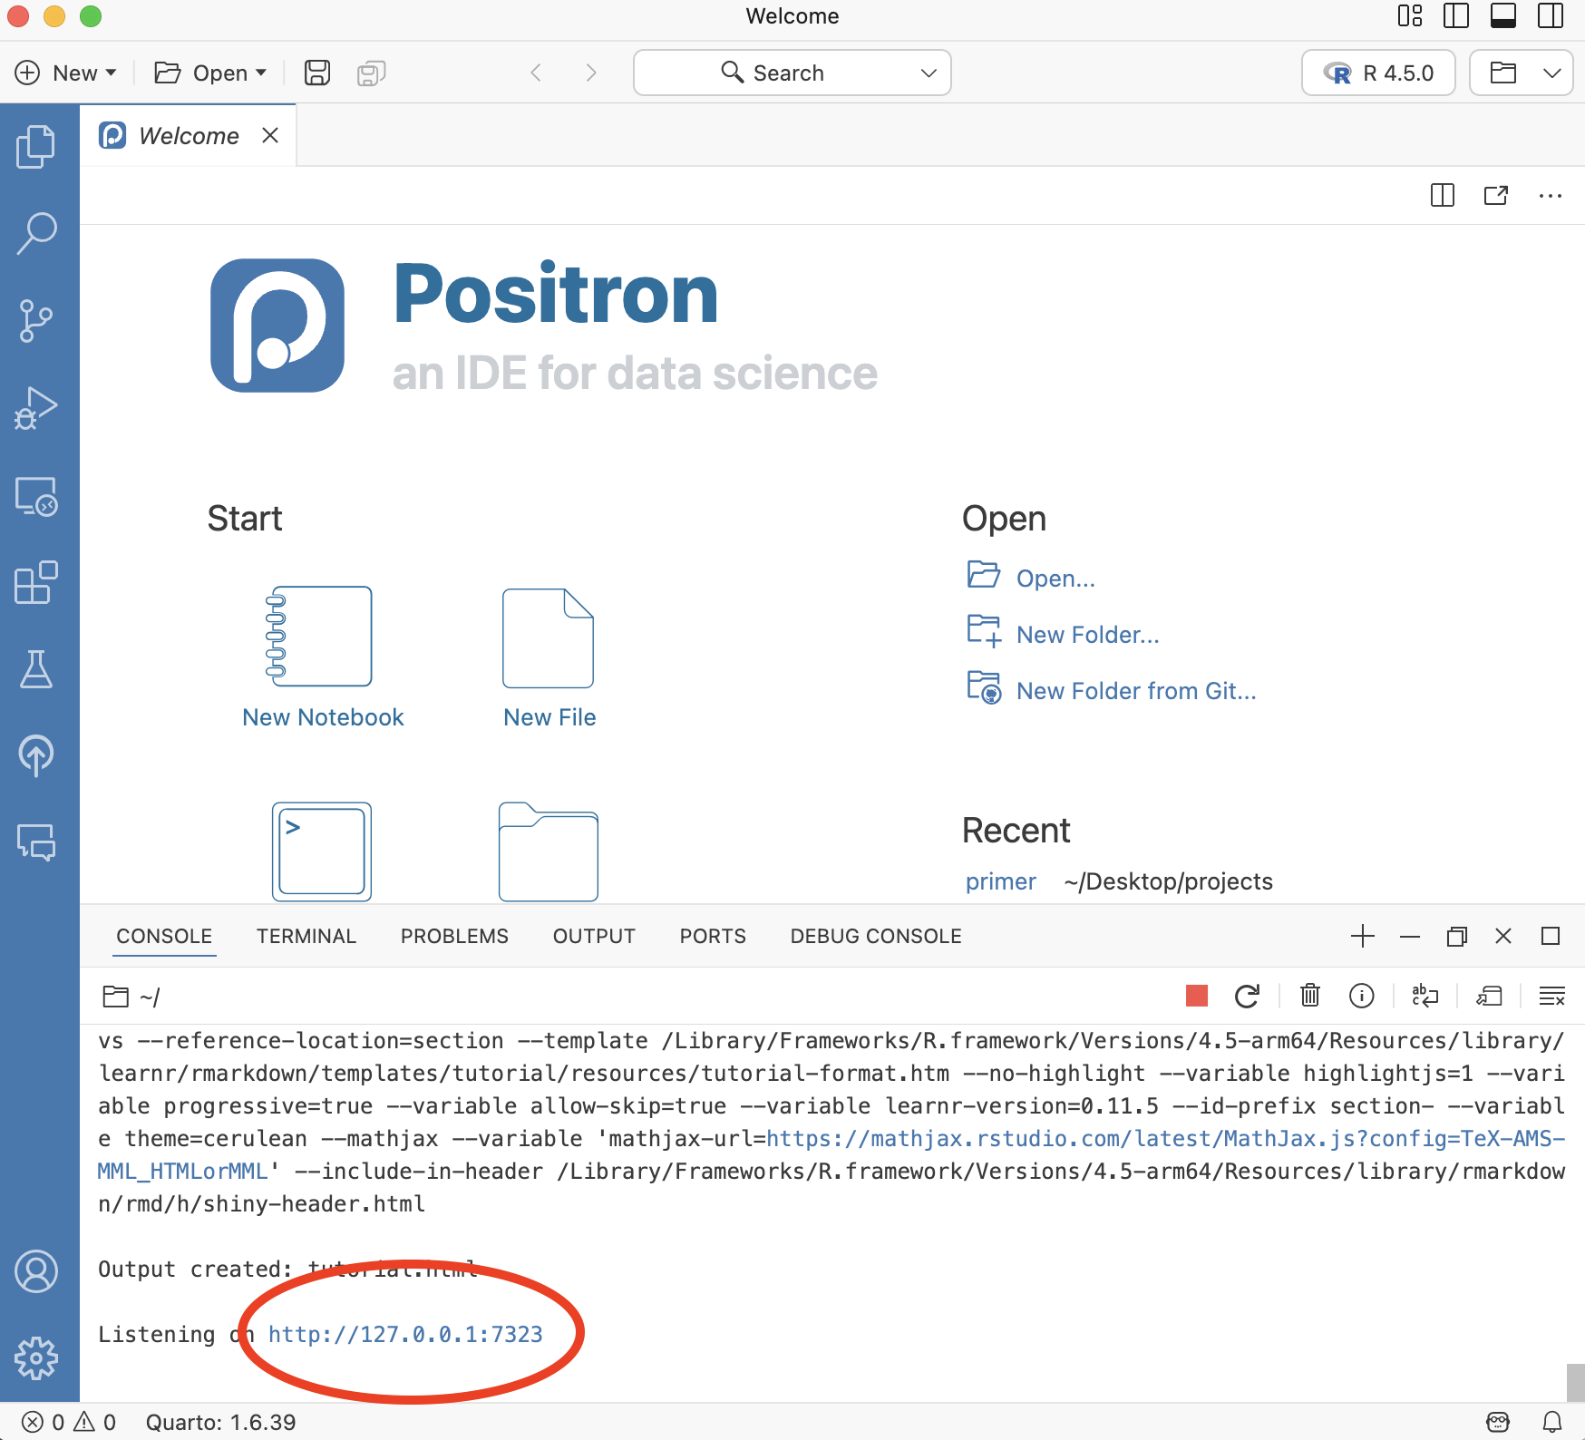This screenshot has width=1585, height=1440.
Task: Navigate forward with right arrow
Action: 591,73
